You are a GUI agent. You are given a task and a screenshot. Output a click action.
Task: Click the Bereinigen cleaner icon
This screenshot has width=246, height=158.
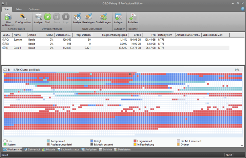tap(89, 17)
